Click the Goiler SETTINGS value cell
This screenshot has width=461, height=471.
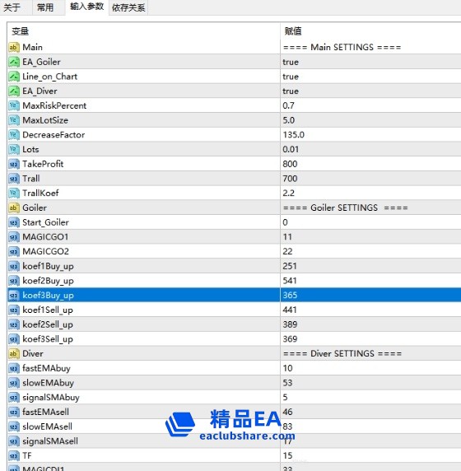click(x=370, y=208)
